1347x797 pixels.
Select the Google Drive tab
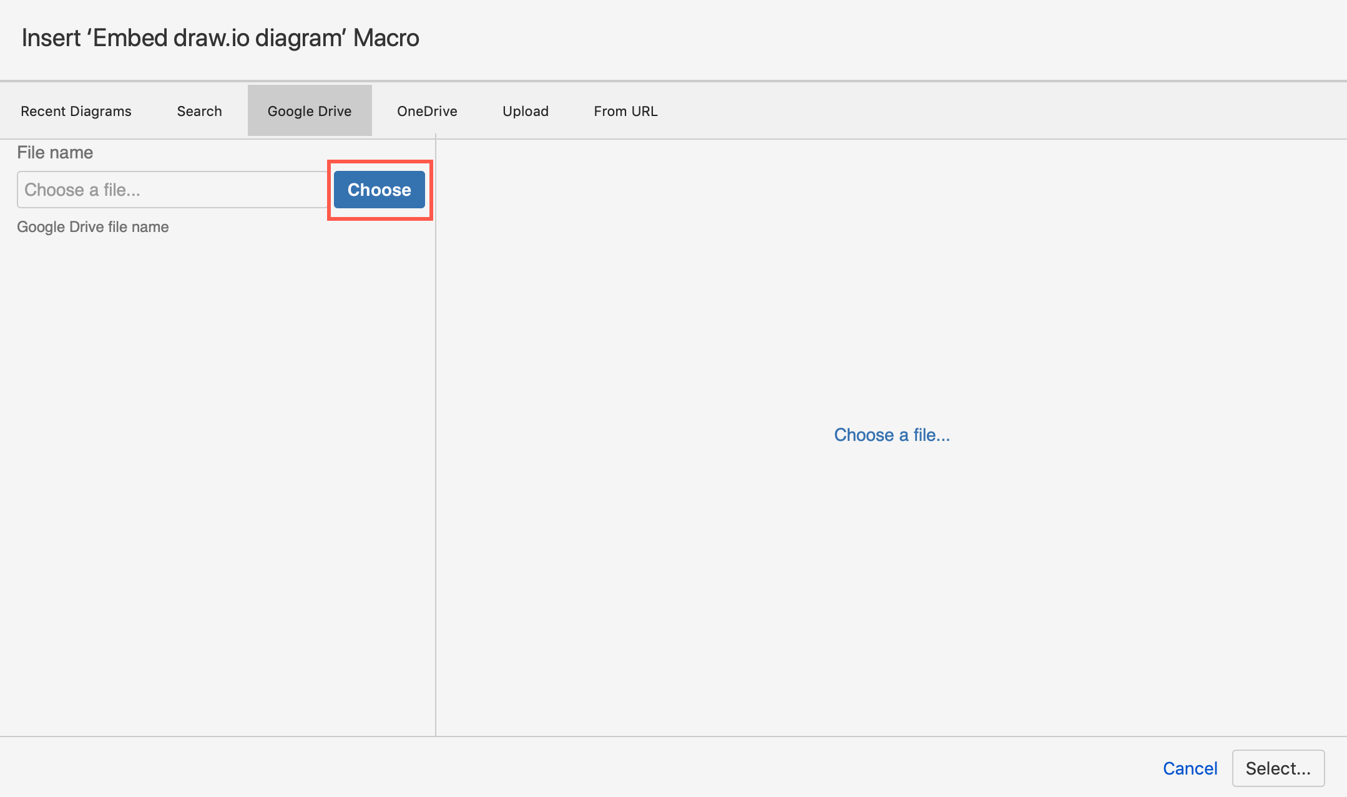pyautogui.click(x=309, y=110)
